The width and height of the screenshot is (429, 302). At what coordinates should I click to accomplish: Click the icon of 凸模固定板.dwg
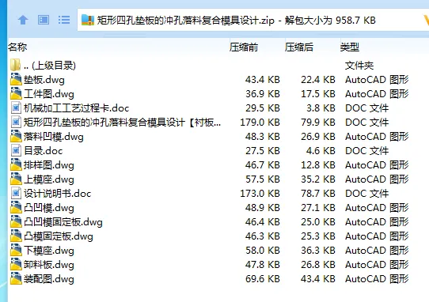point(16,236)
